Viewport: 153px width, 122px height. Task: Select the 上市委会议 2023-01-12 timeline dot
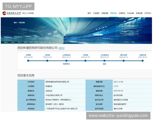(x=104, y=61)
